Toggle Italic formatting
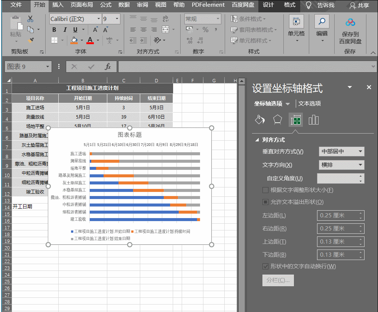 pos(65,30)
